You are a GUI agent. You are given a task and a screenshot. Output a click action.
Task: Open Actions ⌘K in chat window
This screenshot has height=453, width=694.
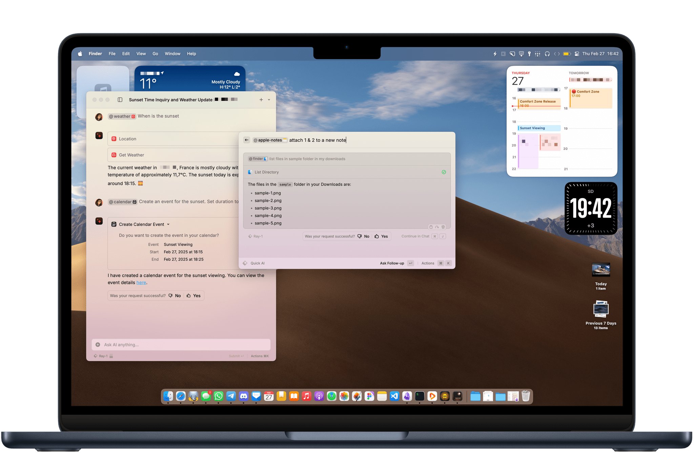[x=260, y=356]
